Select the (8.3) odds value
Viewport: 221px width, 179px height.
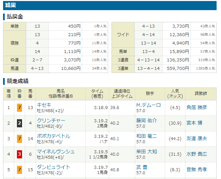175,170
